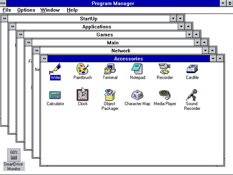Activate the Games window title bar
Image resolution: width=233 pixels, height=175 pixels.
105,35
